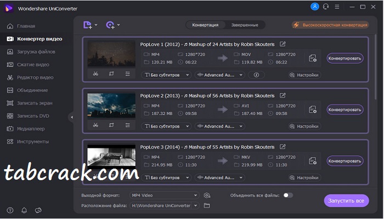Screen dimensions: 384x219
Task: Collapse the sidebar with the arrow handle
Action: tap(71, 117)
